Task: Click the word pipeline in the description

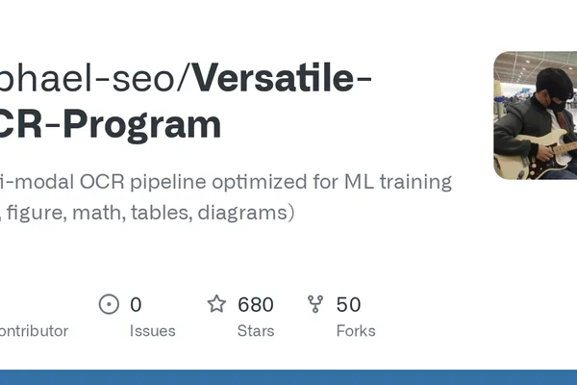Action: pyautogui.click(x=167, y=182)
